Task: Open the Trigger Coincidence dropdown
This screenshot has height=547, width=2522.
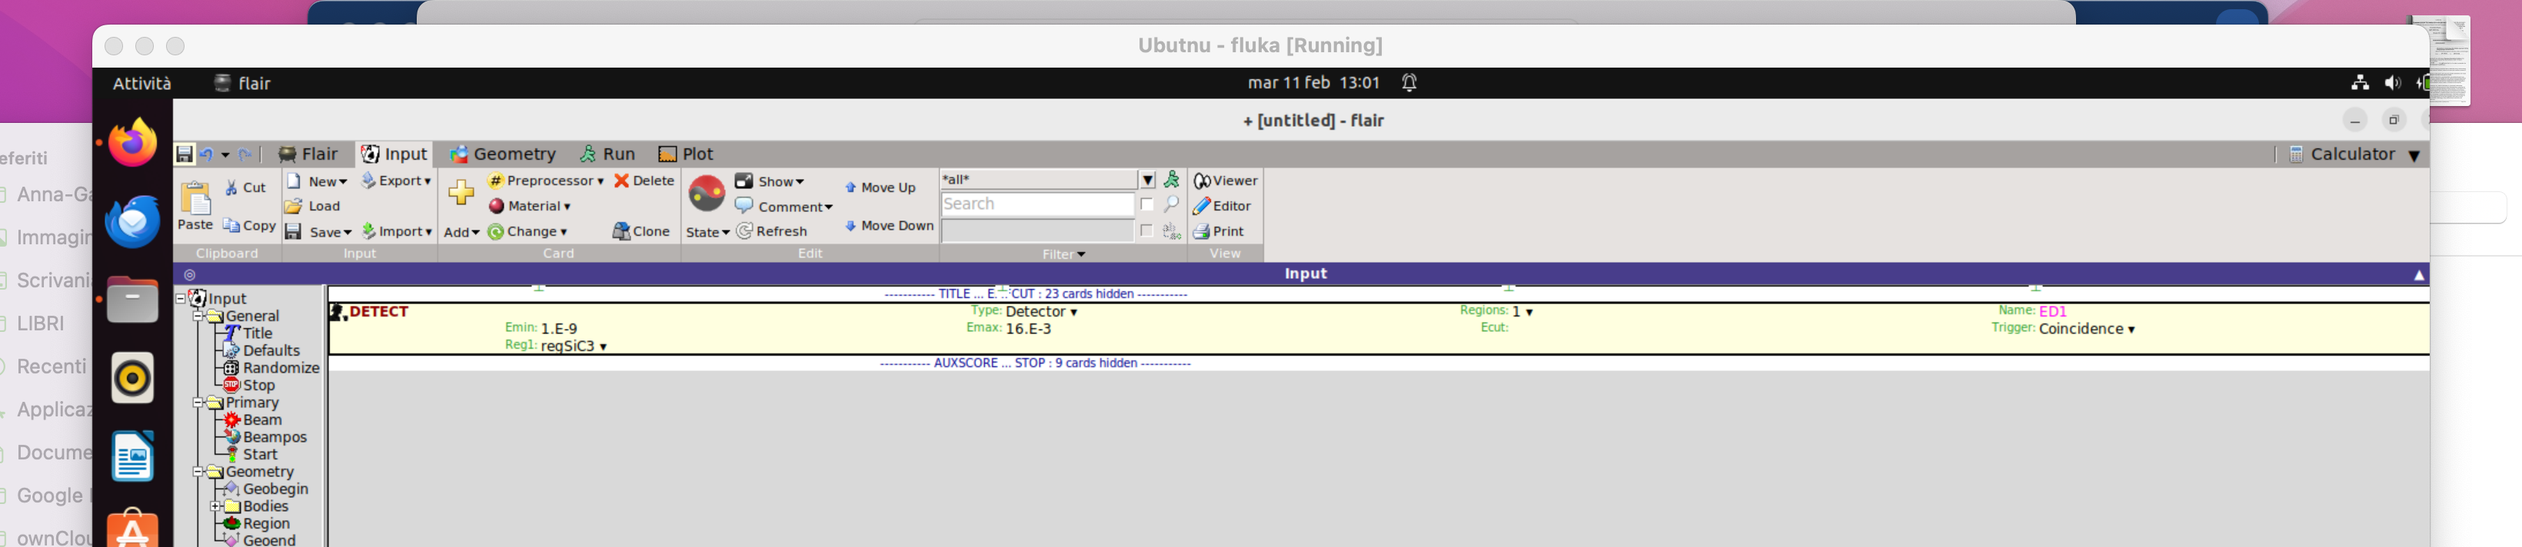Action: [x=2086, y=329]
